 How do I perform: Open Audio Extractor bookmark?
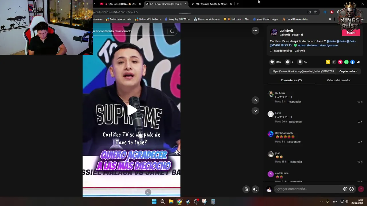coord(118,19)
